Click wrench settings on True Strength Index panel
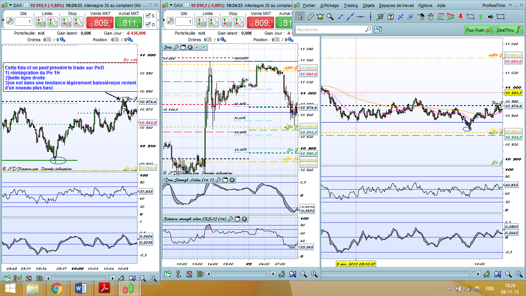Screen dimensions: 526x296 [x=218, y=180]
